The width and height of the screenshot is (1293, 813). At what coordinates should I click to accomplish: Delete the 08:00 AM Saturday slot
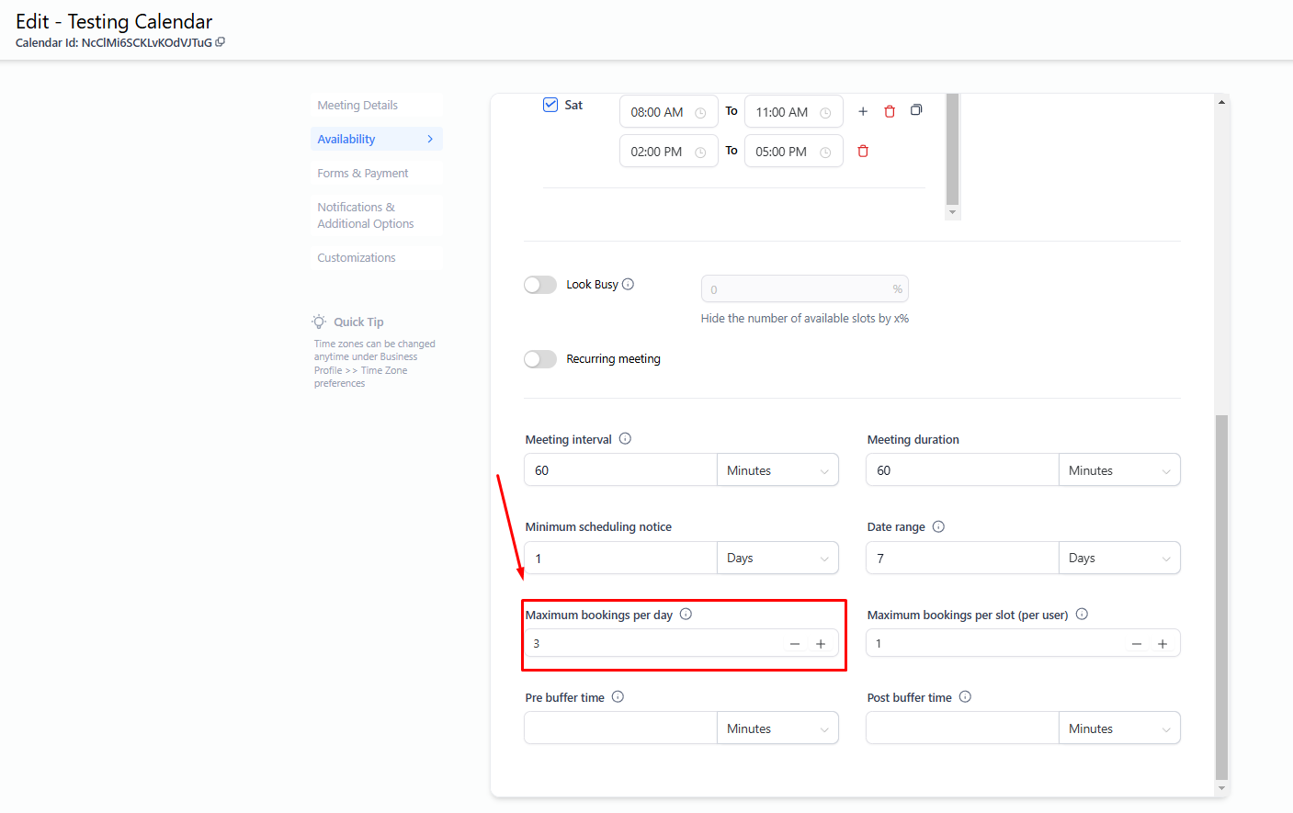890,111
